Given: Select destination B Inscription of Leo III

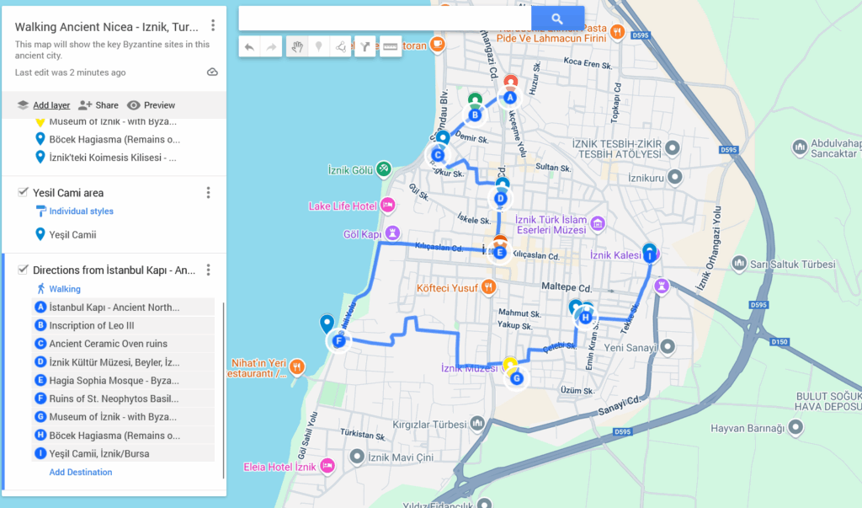Looking at the screenshot, I should pos(123,325).
